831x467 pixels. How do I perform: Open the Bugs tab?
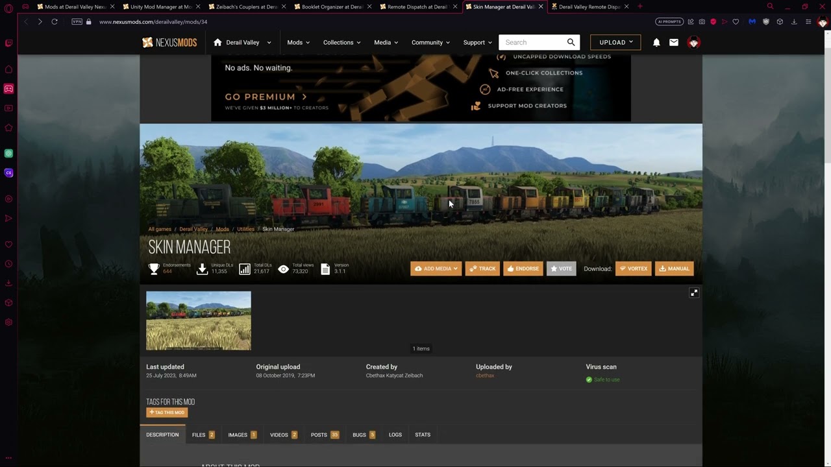[364, 435]
